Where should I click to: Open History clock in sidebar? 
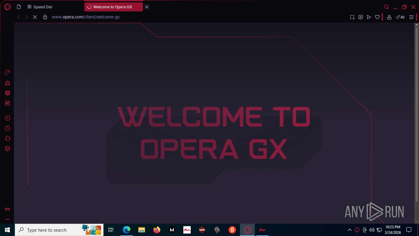pos(8,128)
